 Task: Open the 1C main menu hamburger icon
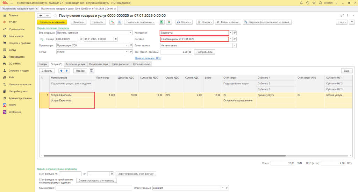[12, 3]
